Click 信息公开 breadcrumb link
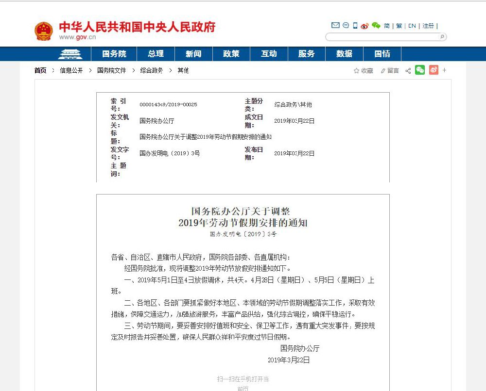The width and height of the screenshot is (486, 391). pos(71,70)
